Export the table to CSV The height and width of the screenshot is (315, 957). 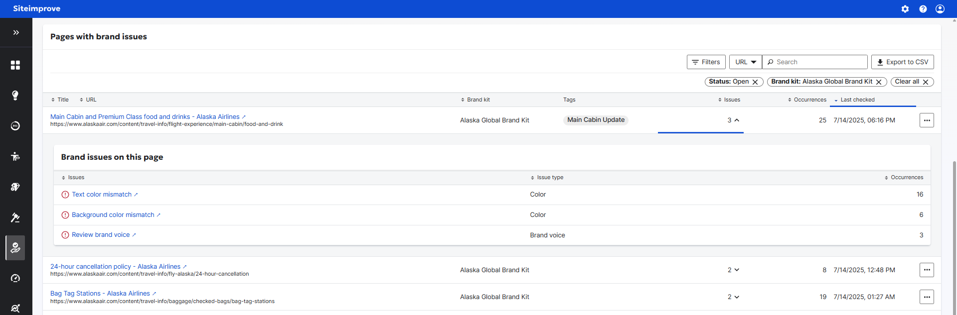pyautogui.click(x=903, y=62)
